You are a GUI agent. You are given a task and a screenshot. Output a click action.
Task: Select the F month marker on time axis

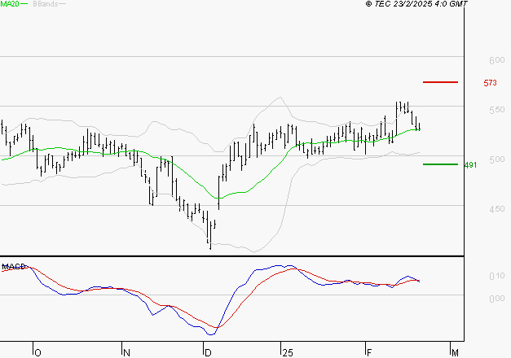coord(368,351)
